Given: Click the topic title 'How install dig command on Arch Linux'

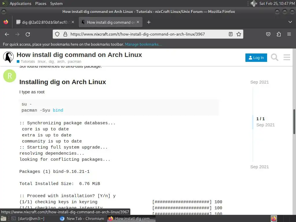Looking at the screenshot, I should click(79, 55).
